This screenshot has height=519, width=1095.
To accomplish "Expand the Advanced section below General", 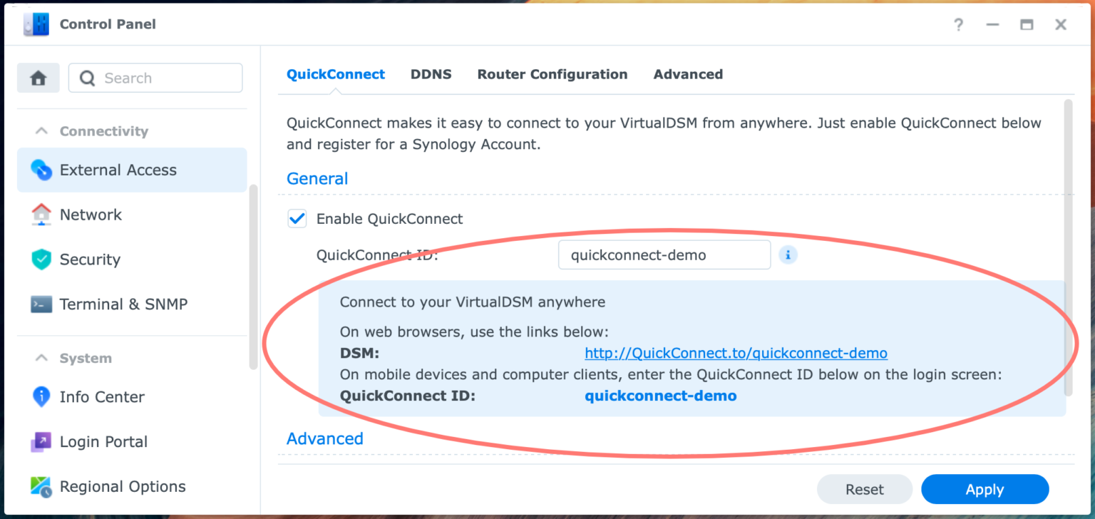I will tap(324, 438).
